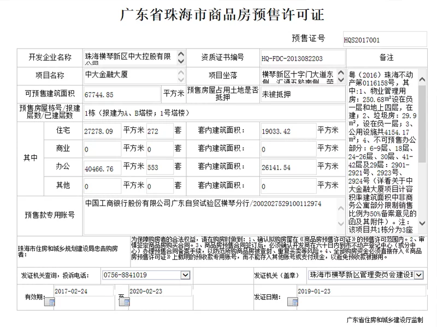
Task: Click the down arrow of the project location field
Action: click(x=341, y=80)
